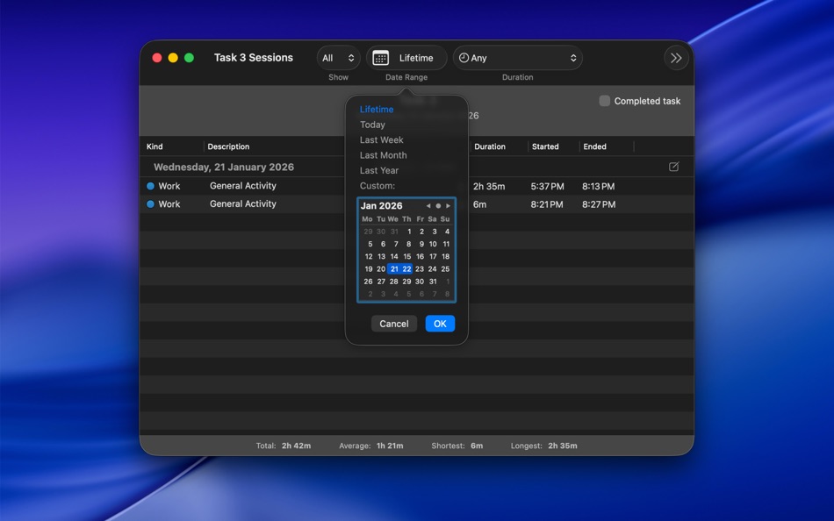Open the Show filter dropdown labeled All
Viewport: 834px width, 521px height.
tap(337, 57)
